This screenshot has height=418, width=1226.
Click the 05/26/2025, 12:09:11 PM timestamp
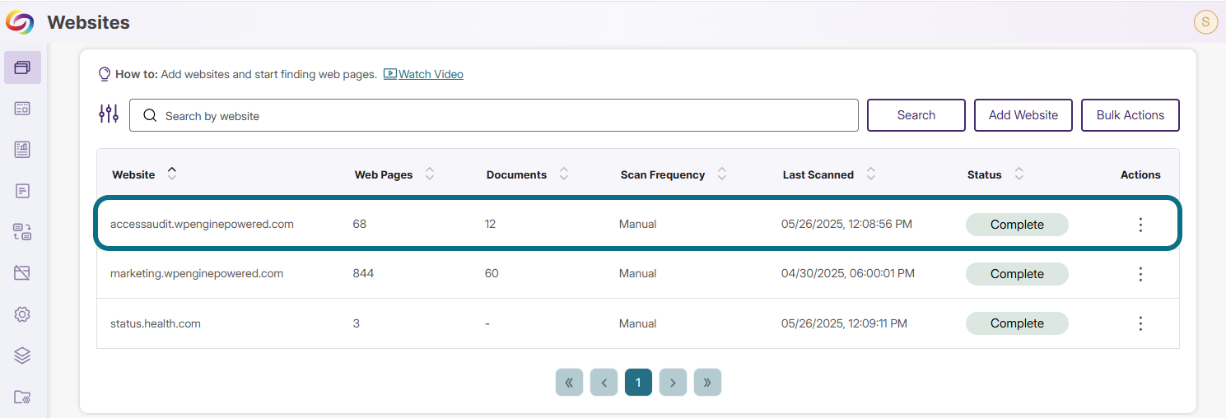(844, 323)
